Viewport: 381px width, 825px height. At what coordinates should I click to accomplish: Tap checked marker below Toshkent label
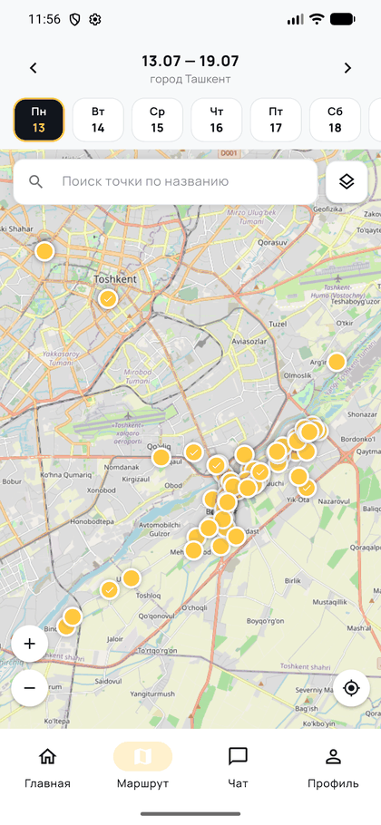(x=108, y=299)
